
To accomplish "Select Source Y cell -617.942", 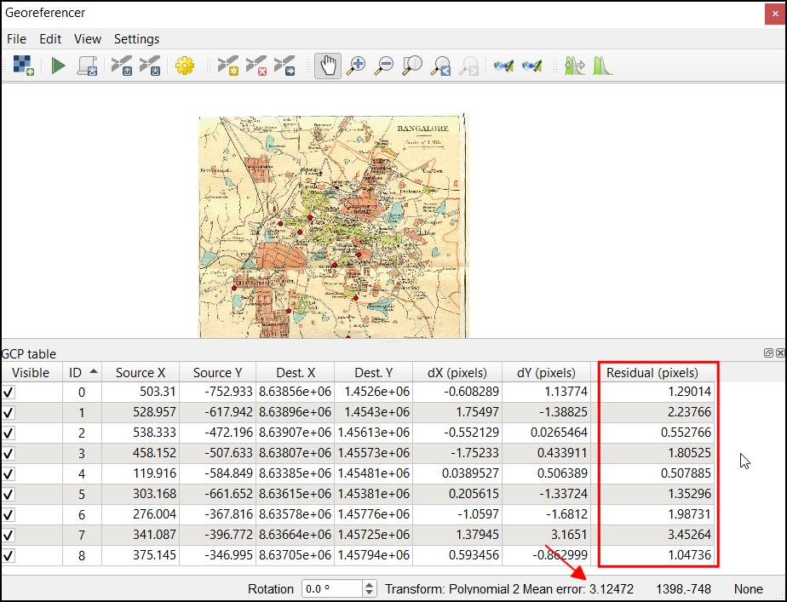I will pyautogui.click(x=218, y=412).
